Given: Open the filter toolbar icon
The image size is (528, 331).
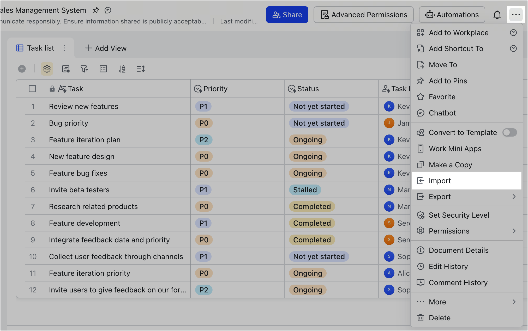Looking at the screenshot, I should pos(84,69).
